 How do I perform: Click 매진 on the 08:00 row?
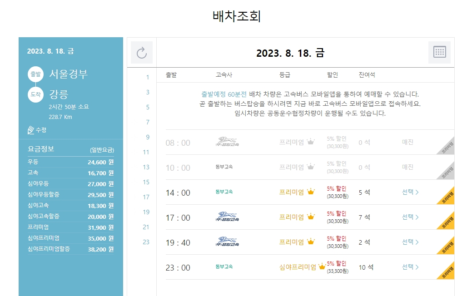click(x=407, y=142)
